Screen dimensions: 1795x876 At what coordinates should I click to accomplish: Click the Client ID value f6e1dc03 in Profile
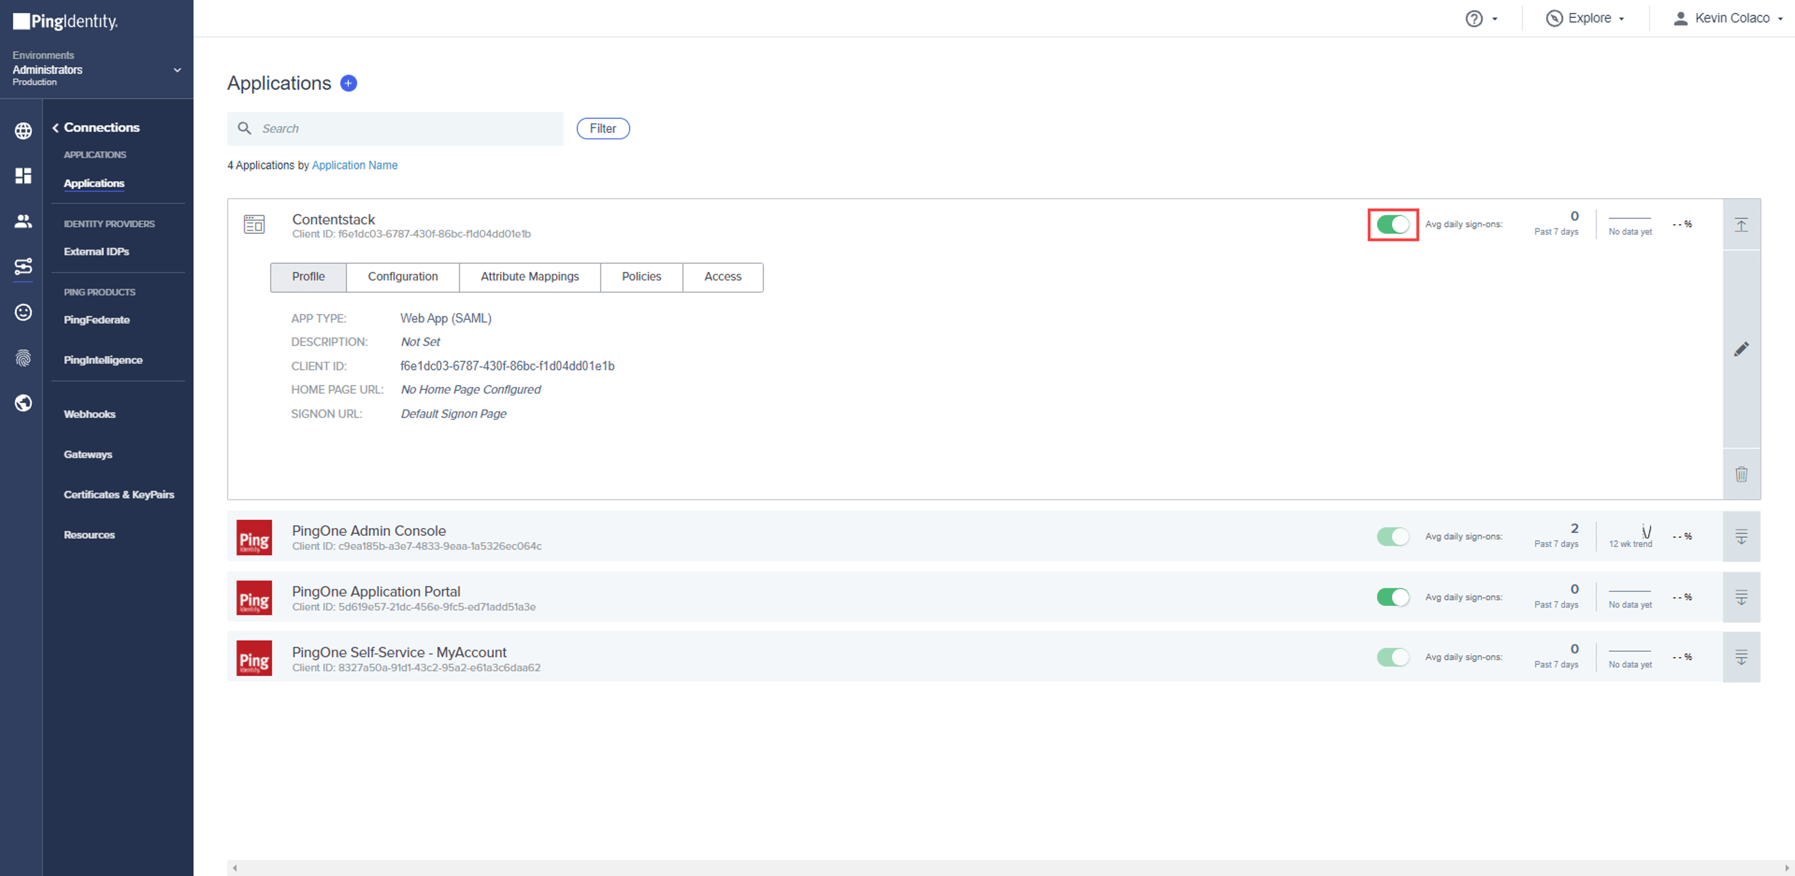pos(507,366)
